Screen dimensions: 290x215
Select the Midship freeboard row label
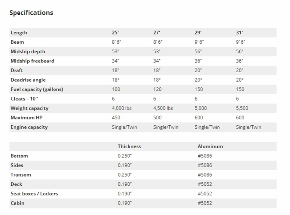tap(32, 61)
